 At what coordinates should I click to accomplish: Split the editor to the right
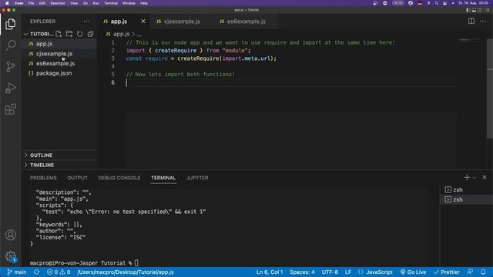coord(471,22)
